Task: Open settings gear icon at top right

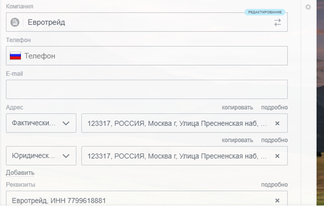Action: tap(308, 7)
